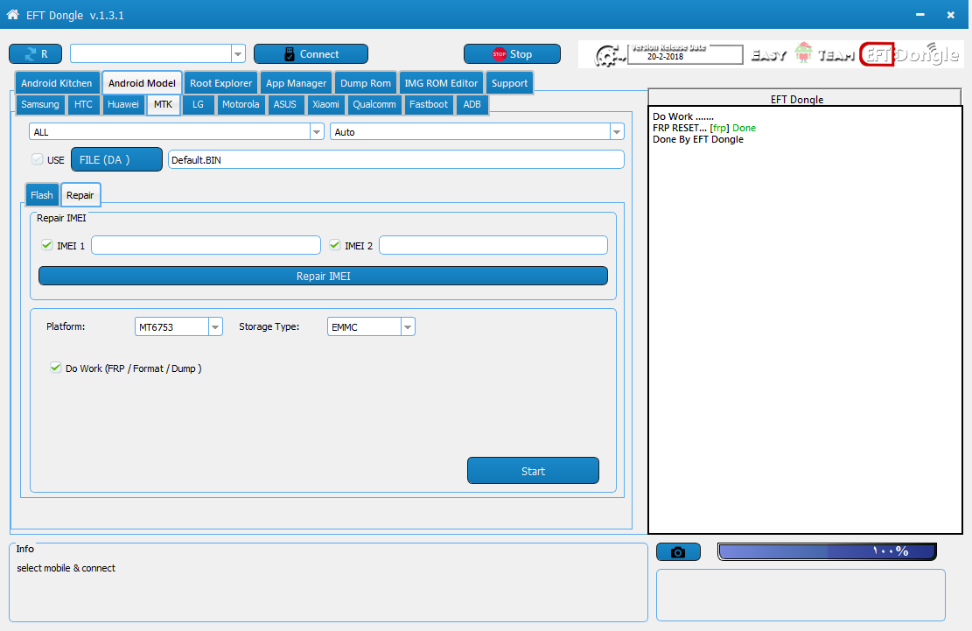The image size is (972, 631).
Task: Close the EFT Dongle window
Action: [x=950, y=14]
